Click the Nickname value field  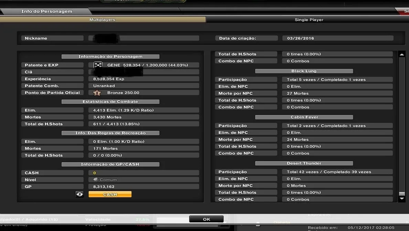[x=144, y=38]
